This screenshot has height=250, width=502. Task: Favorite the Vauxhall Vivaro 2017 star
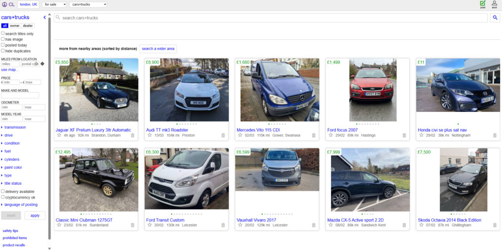240,225
